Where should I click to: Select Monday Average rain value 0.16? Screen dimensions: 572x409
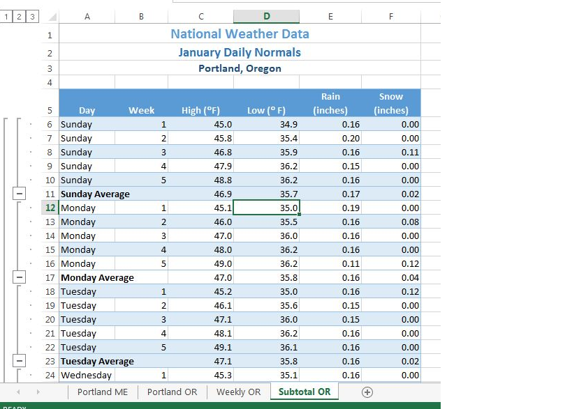point(330,277)
